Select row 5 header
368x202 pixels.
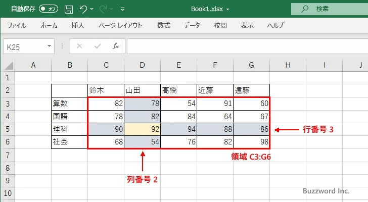coord(7,129)
